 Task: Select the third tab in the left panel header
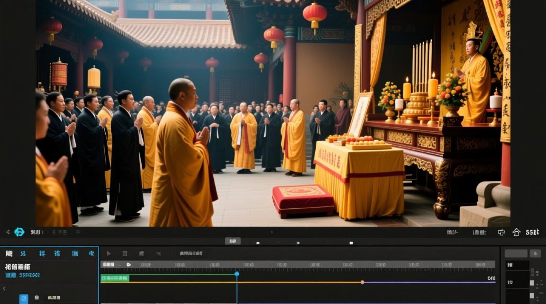coord(42,254)
